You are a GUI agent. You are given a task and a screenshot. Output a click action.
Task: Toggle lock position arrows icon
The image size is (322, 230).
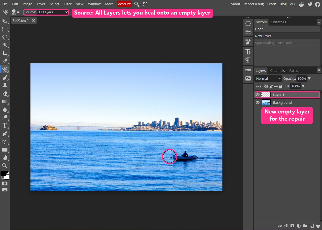pyautogui.click(x=276, y=86)
